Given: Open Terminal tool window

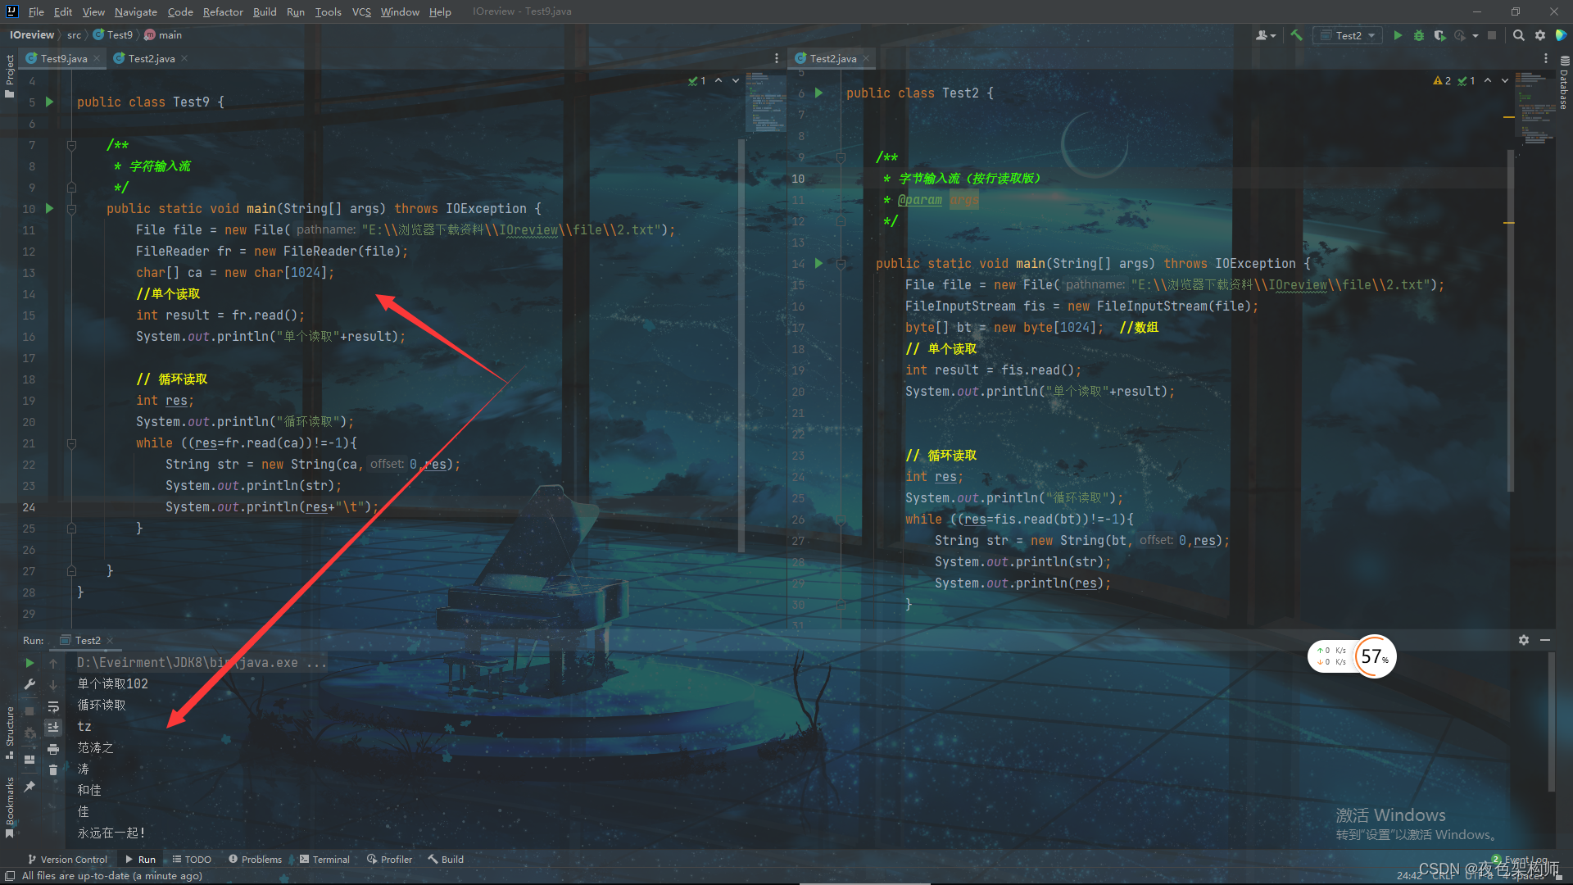Looking at the screenshot, I should [x=324, y=859].
